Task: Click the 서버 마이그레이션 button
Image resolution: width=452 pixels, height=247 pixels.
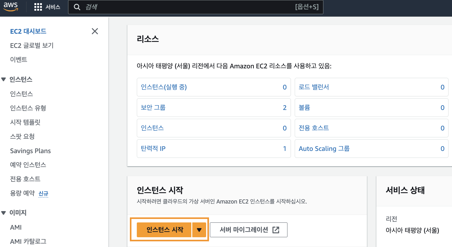Action: 249,230
